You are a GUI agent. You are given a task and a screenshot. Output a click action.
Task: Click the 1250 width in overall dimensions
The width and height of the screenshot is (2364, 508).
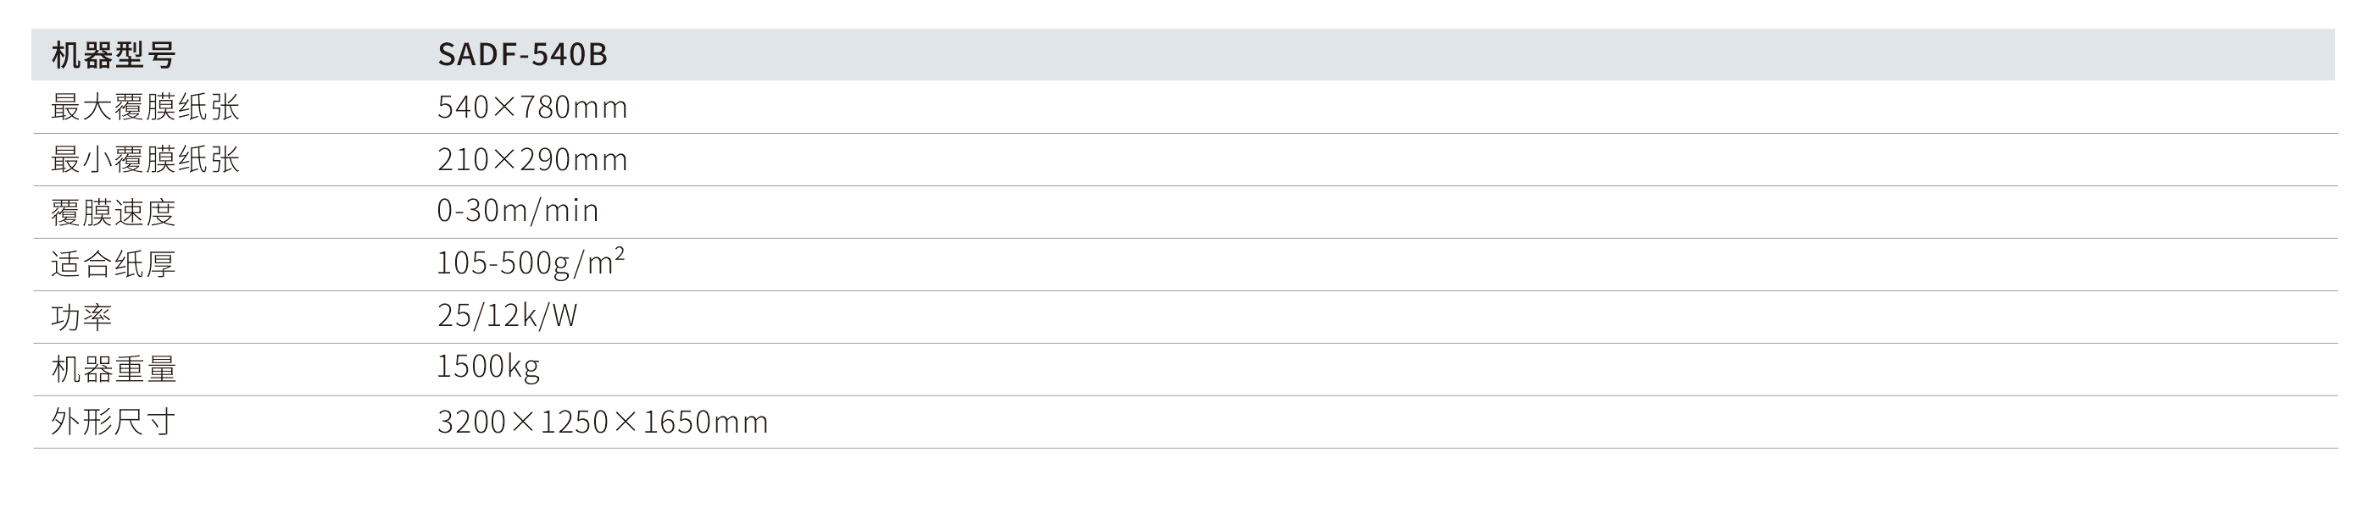575,422
